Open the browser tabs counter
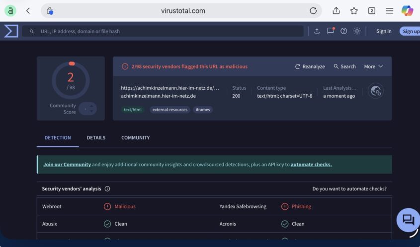 [372, 11]
